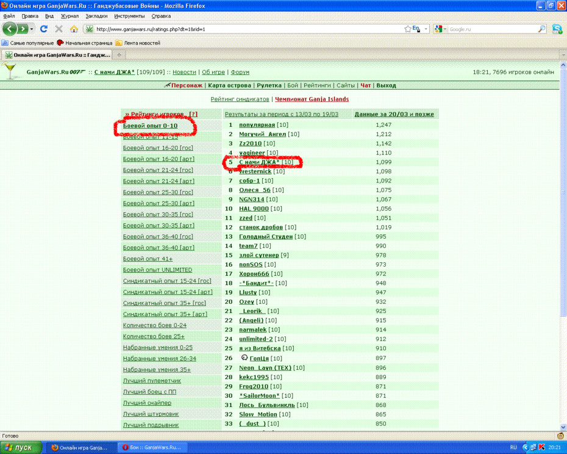The image size is (567, 454).
Task: Open the search engine selector dropdown
Action: coord(441,29)
